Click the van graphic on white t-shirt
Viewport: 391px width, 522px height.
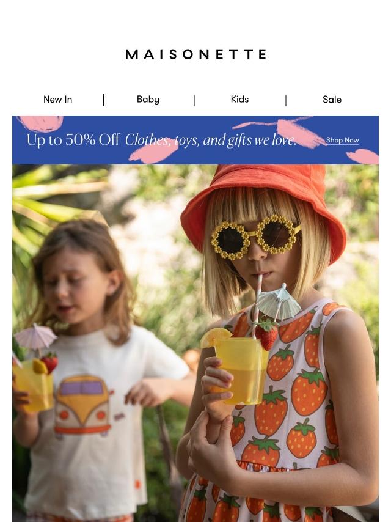(x=82, y=405)
